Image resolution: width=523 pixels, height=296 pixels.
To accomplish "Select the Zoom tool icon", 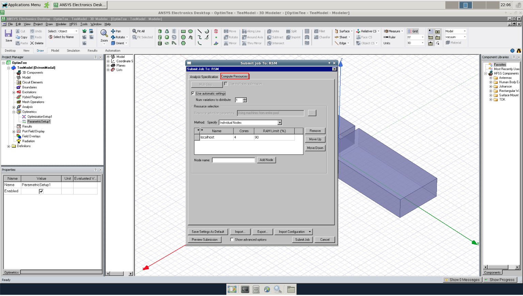I will pyautogui.click(x=104, y=33).
